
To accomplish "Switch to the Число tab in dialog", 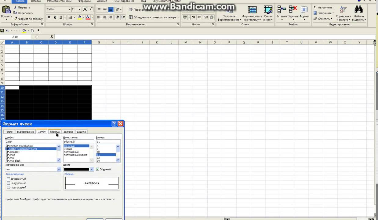I will point(9,132).
